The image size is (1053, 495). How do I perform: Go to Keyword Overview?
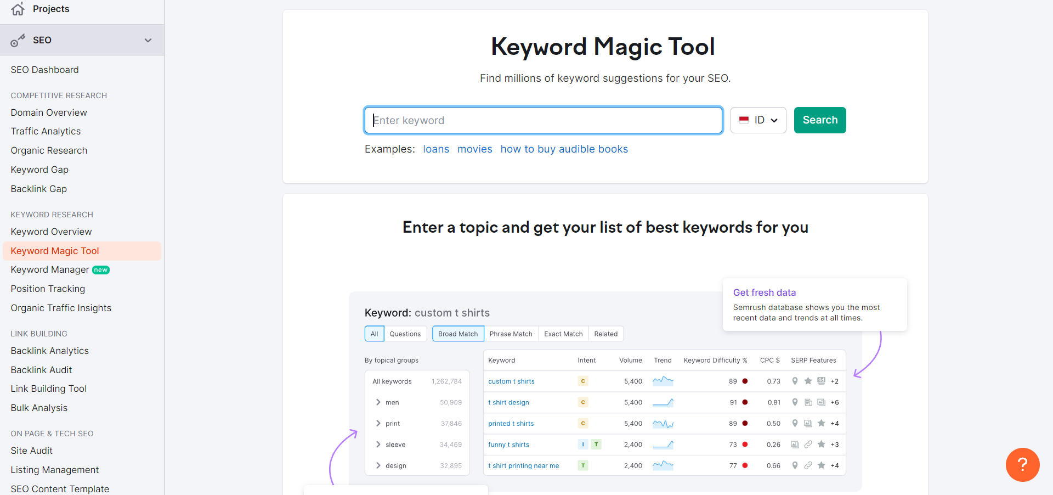click(x=51, y=232)
